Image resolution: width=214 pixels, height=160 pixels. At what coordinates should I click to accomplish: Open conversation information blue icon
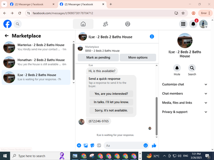pyautogui.click(x=152, y=37)
